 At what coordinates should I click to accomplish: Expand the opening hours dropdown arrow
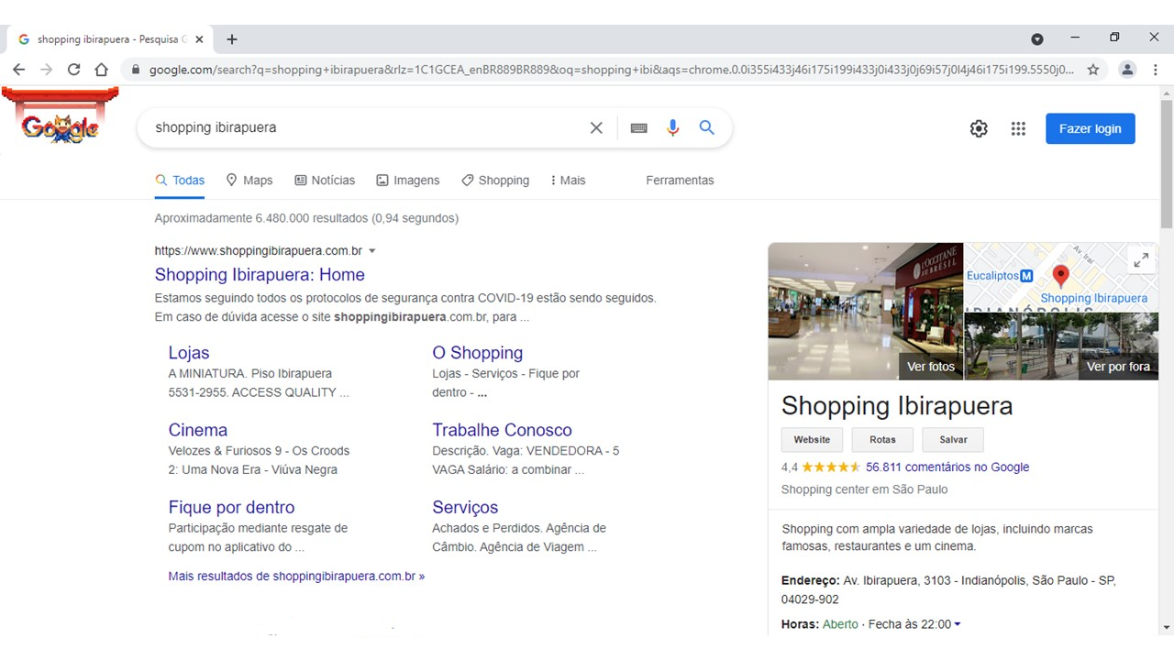[x=958, y=624]
